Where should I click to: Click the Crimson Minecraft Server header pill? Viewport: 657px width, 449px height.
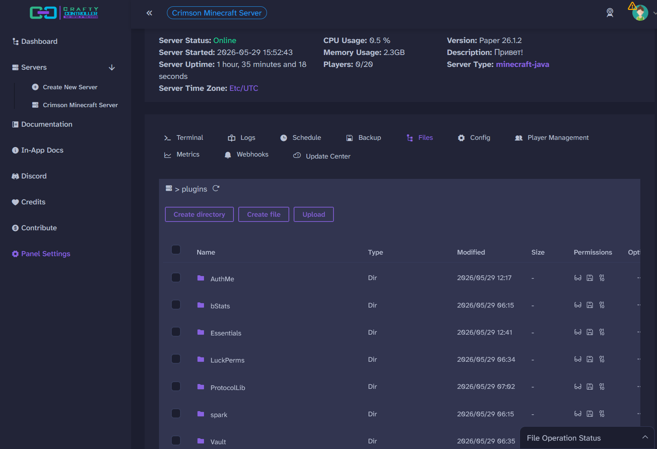[x=217, y=13]
